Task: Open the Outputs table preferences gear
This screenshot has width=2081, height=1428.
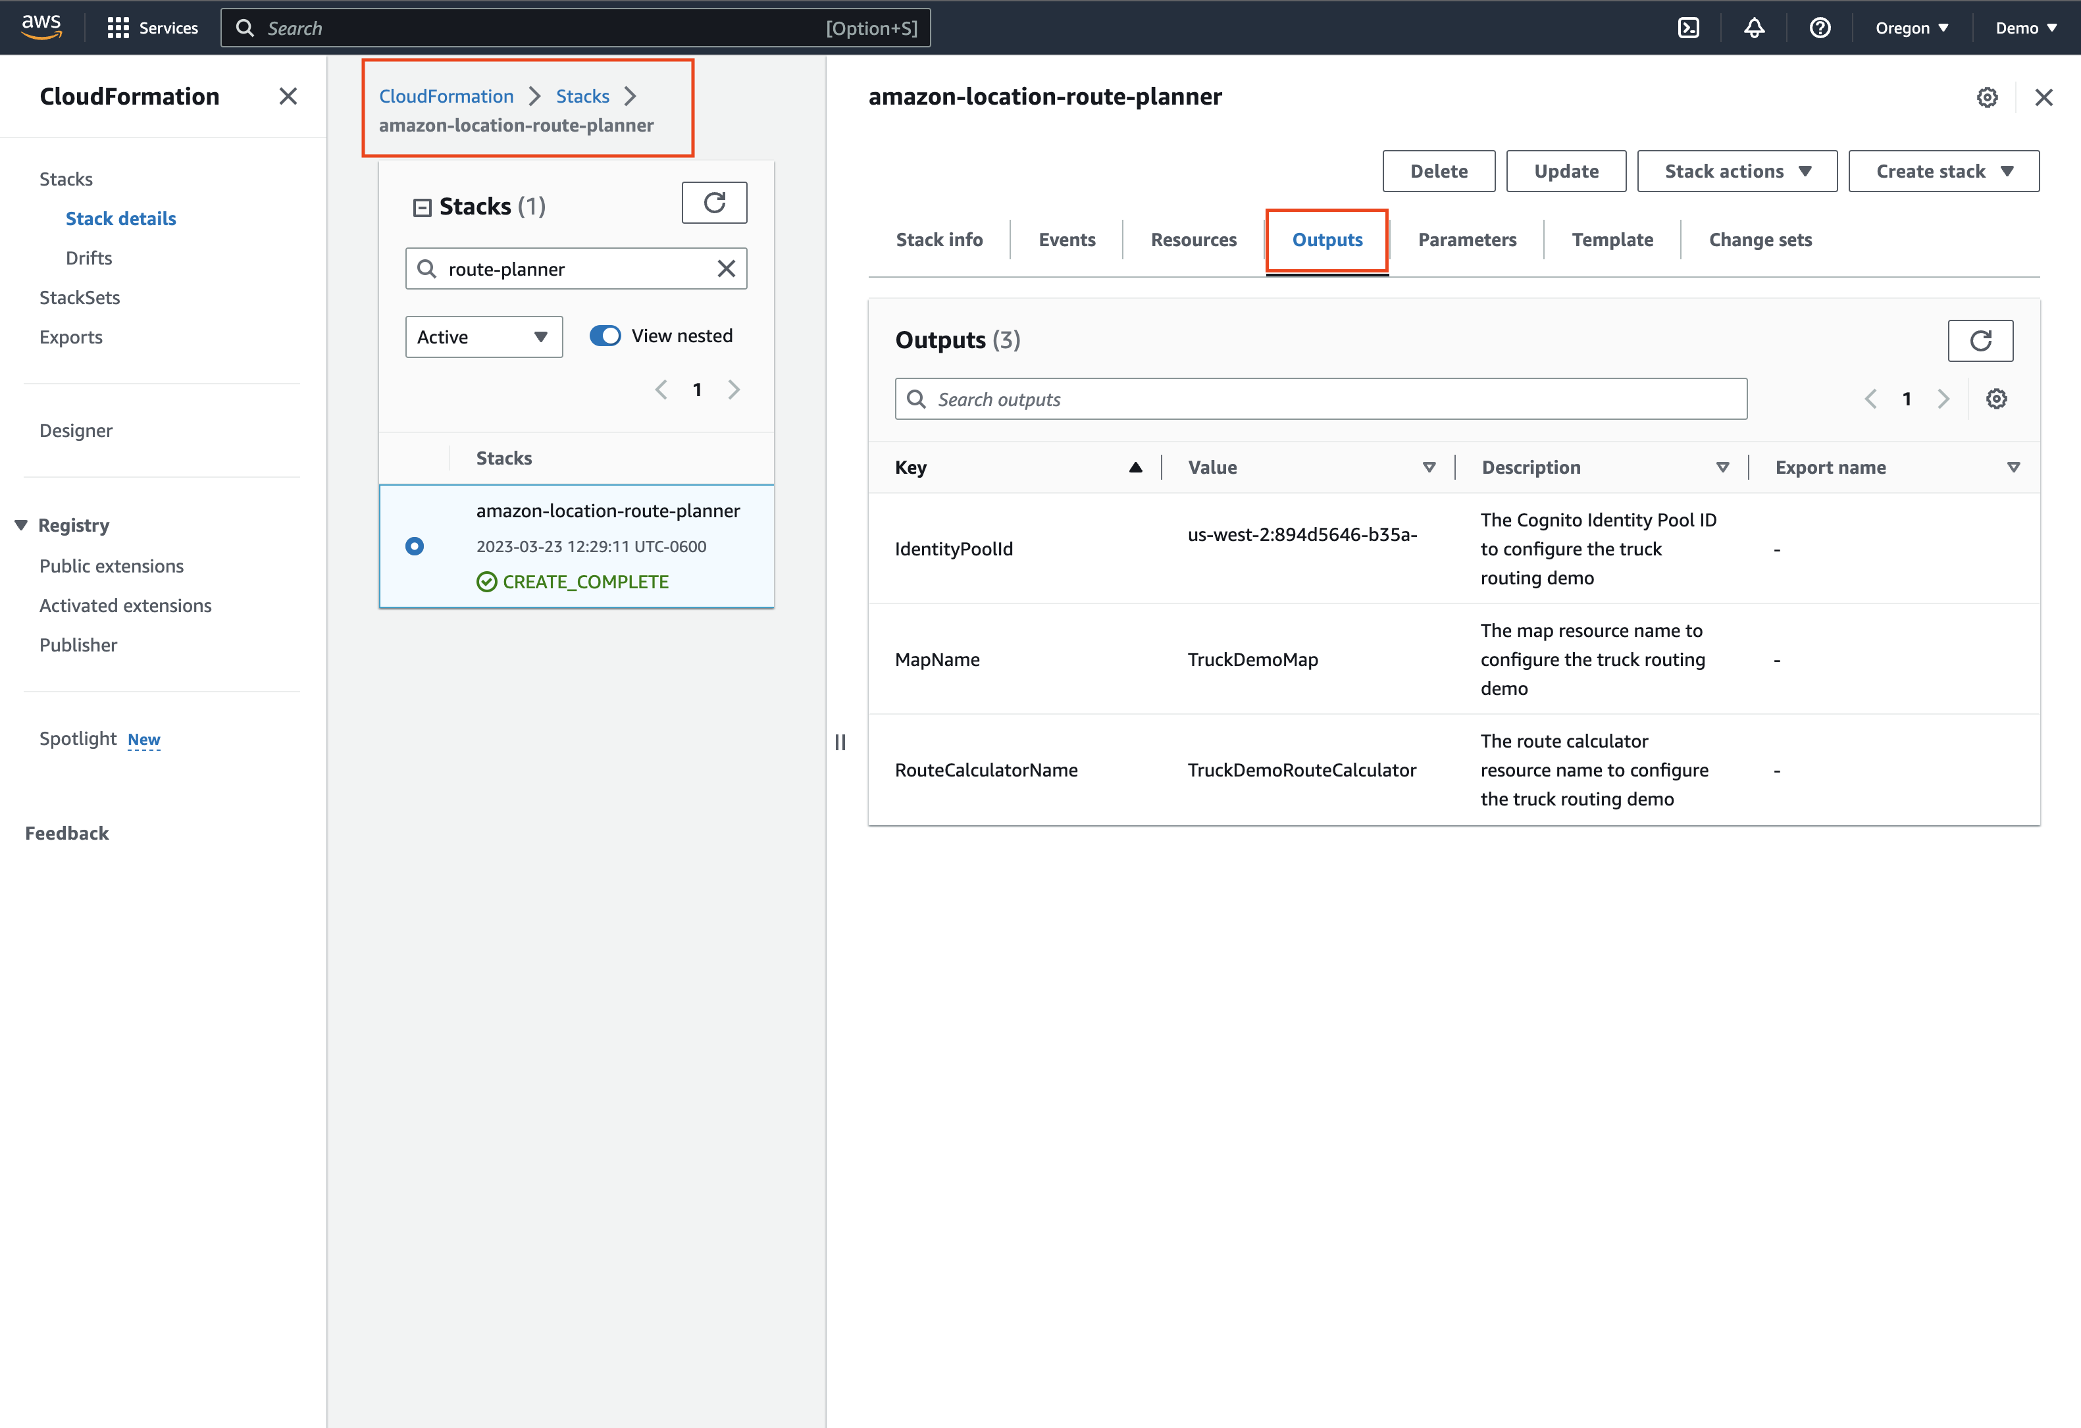Action: coord(1996,398)
